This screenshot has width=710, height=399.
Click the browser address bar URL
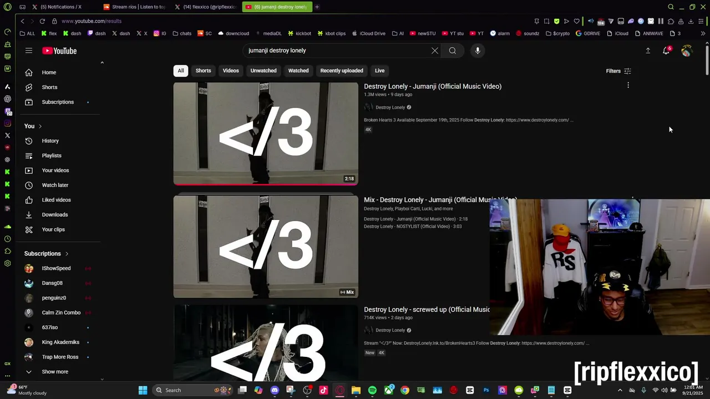tap(92, 21)
